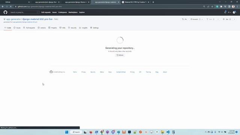Select the repository Issues tab
This screenshot has width=240, height=135.
pyautogui.click(x=17, y=28)
